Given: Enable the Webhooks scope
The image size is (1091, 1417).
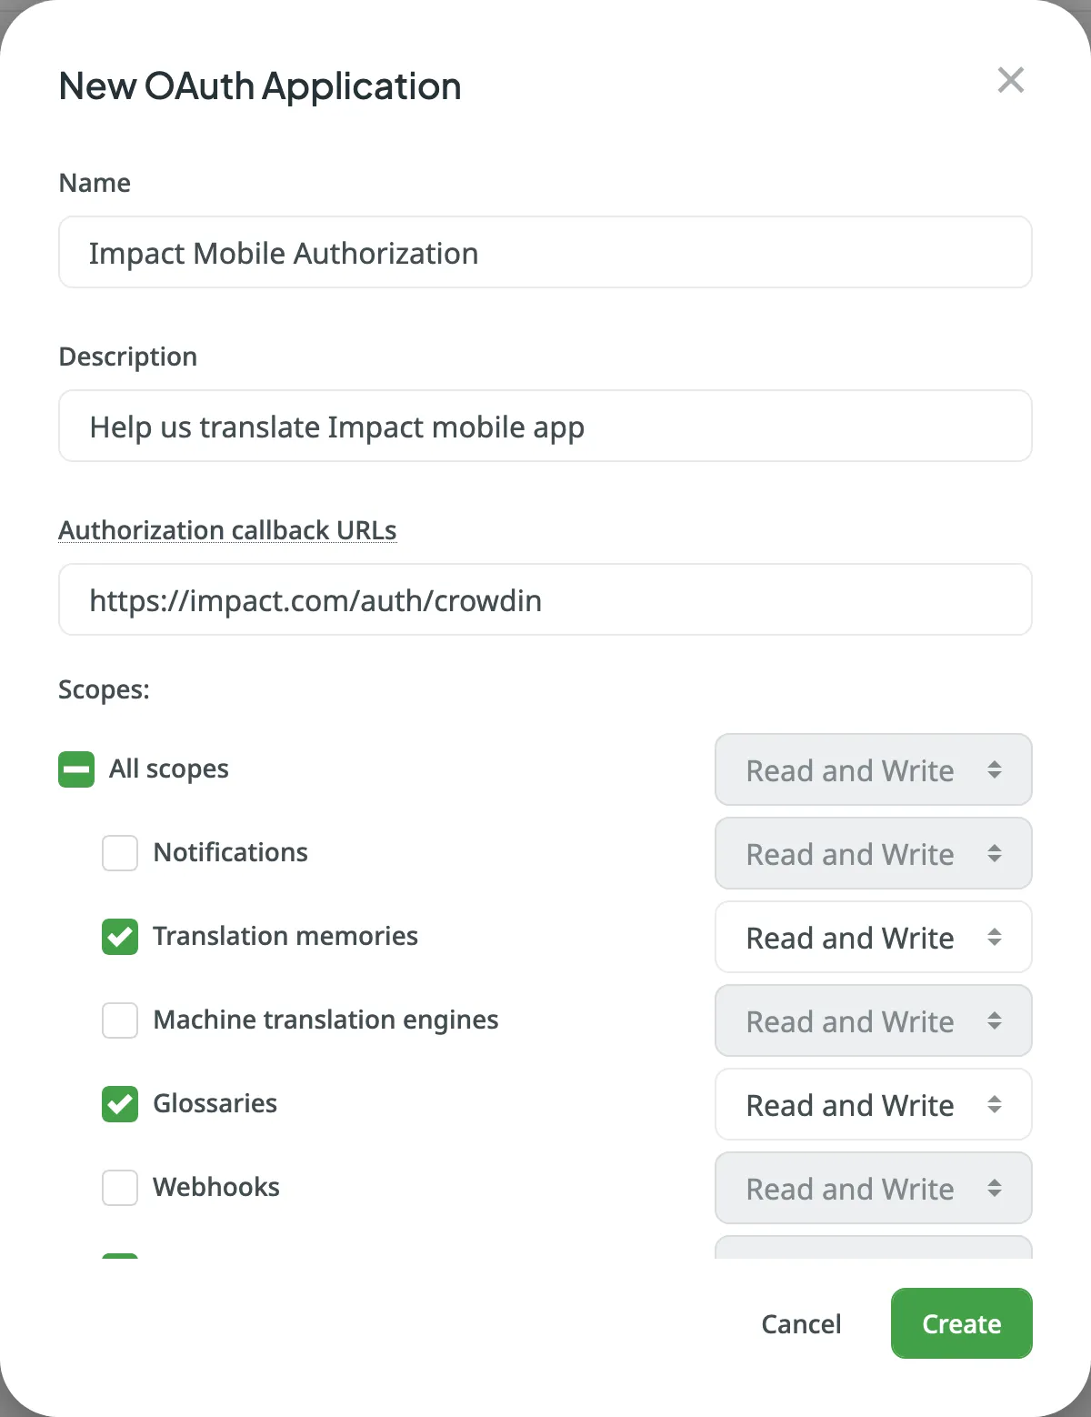Looking at the screenshot, I should click(119, 1188).
